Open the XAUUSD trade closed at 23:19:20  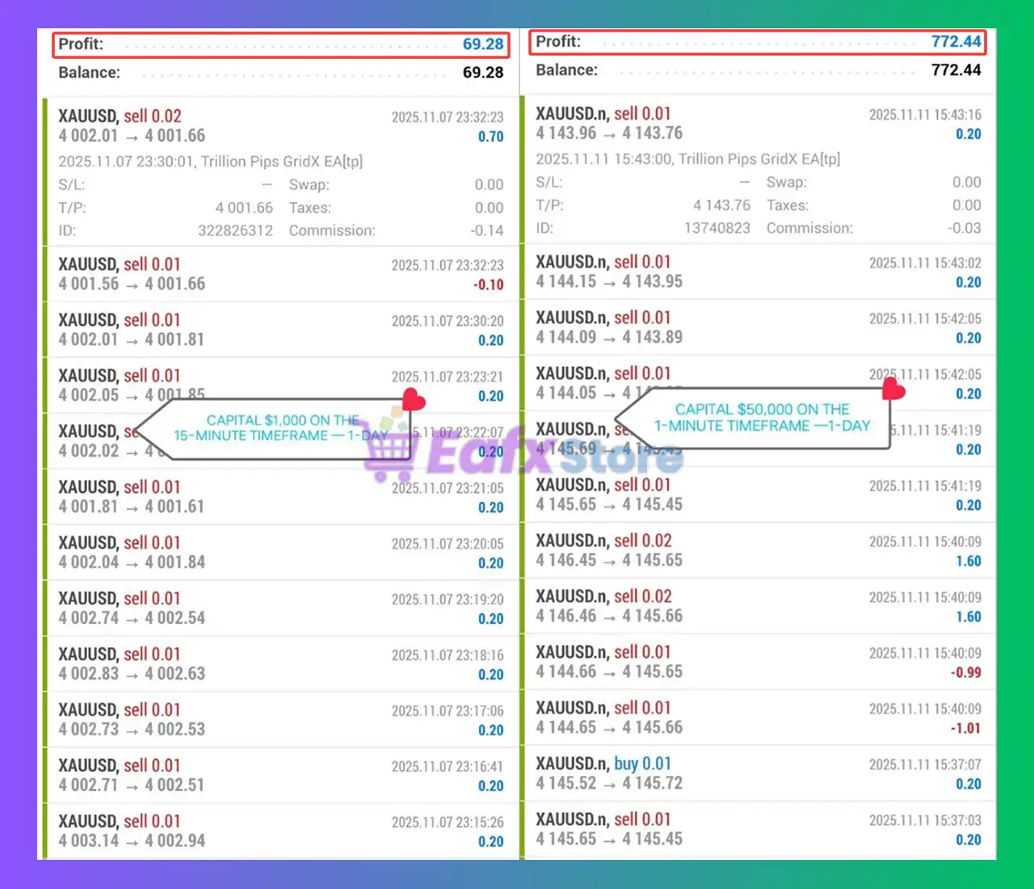pos(280,609)
